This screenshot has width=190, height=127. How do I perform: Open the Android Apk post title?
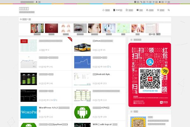(x=101, y=74)
